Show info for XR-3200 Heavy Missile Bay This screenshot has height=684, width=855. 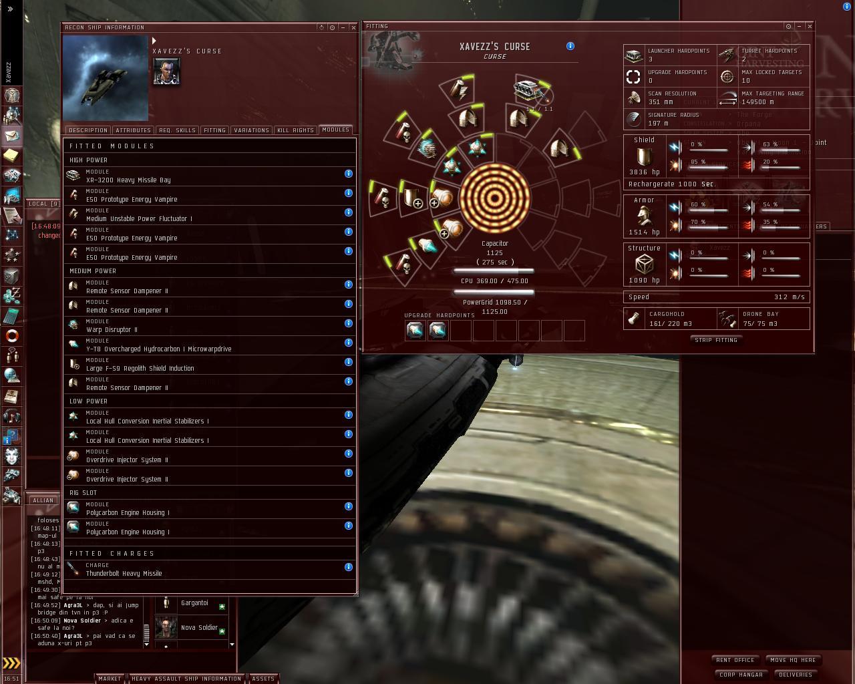click(349, 174)
